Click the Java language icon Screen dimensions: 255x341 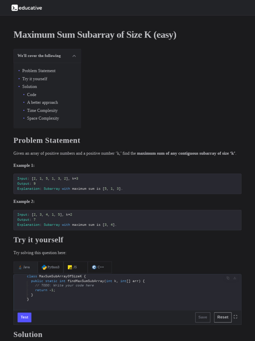[x=20, y=267]
